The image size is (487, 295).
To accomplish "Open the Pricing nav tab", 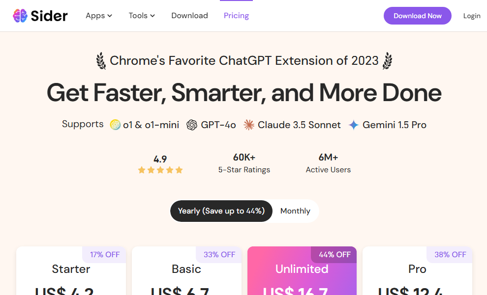I will tap(236, 16).
